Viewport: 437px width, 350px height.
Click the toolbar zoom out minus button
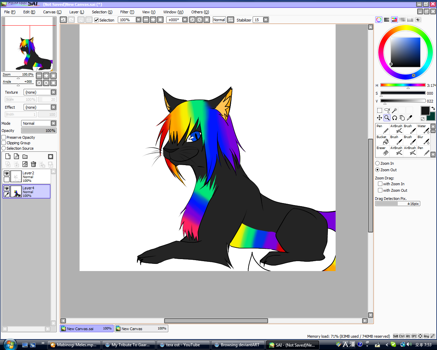click(146, 20)
